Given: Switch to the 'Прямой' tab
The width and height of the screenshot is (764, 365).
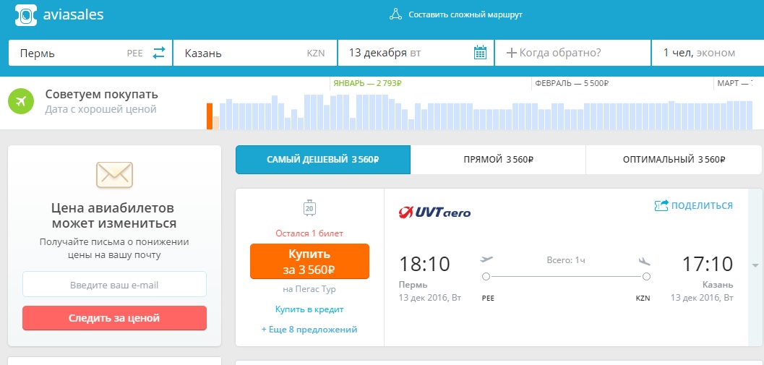Looking at the screenshot, I should [x=497, y=160].
